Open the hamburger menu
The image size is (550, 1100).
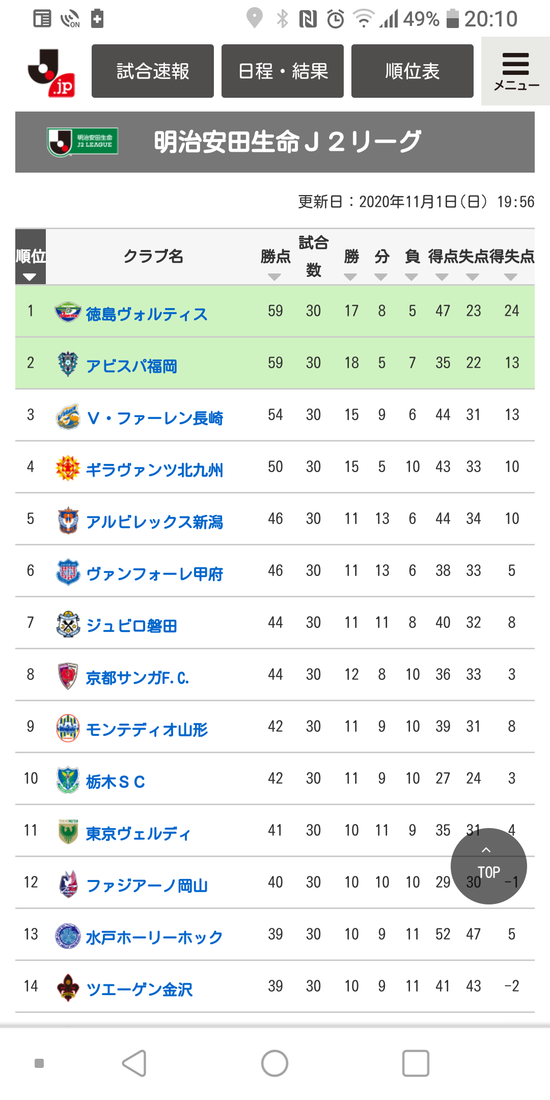point(515,71)
